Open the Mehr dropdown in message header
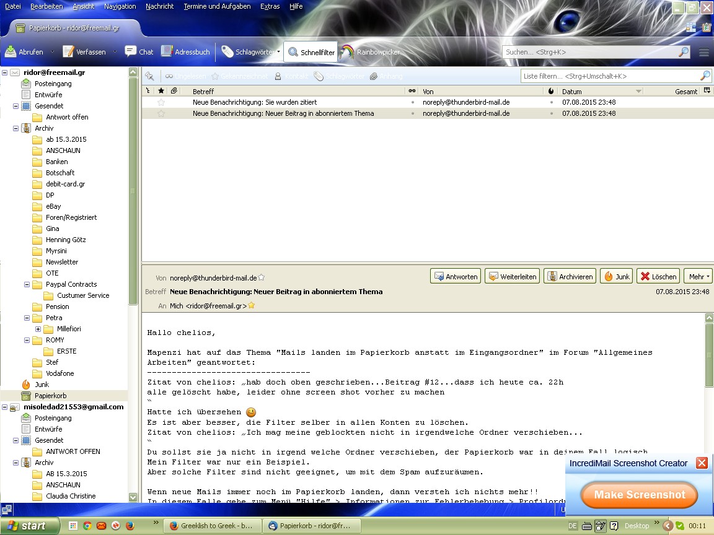 click(x=699, y=277)
